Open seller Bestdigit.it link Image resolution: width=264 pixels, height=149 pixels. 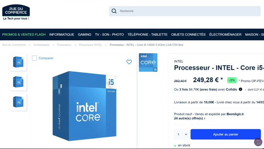[x=235, y=114]
